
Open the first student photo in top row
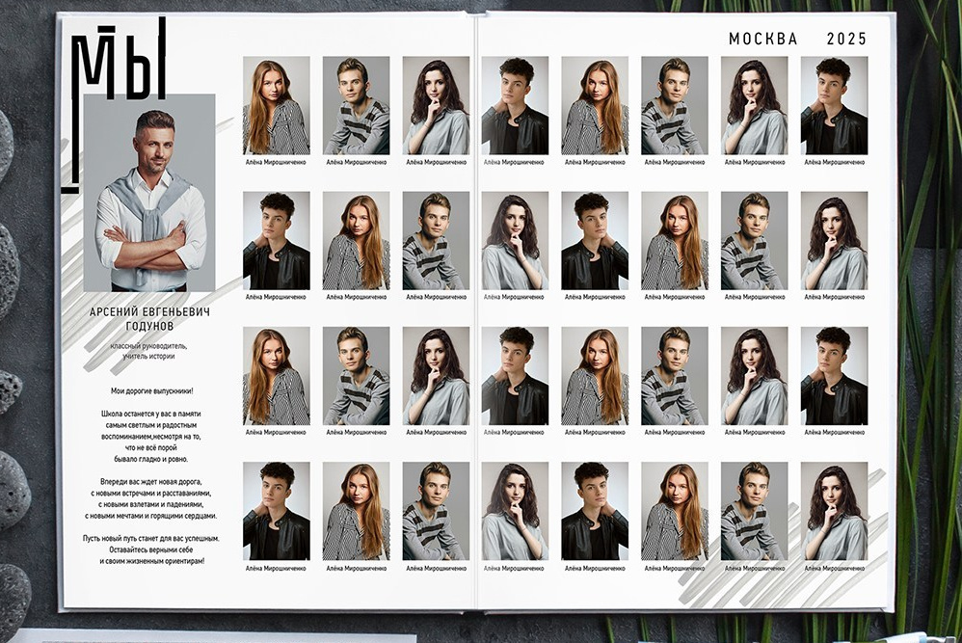click(x=276, y=105)
